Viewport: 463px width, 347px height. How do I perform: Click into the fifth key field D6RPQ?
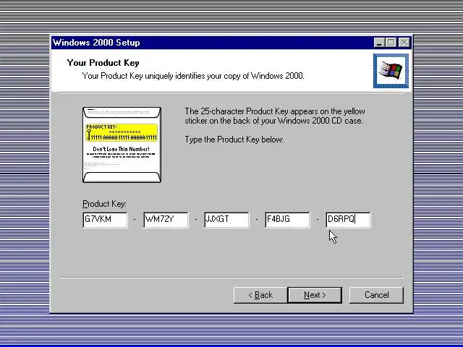pyautogui.click(x=349, y=220)
